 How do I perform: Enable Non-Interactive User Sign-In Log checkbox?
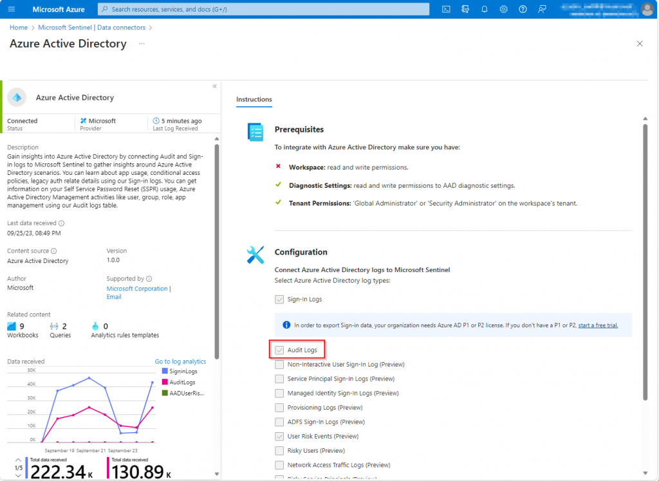[x=279, y=365]
